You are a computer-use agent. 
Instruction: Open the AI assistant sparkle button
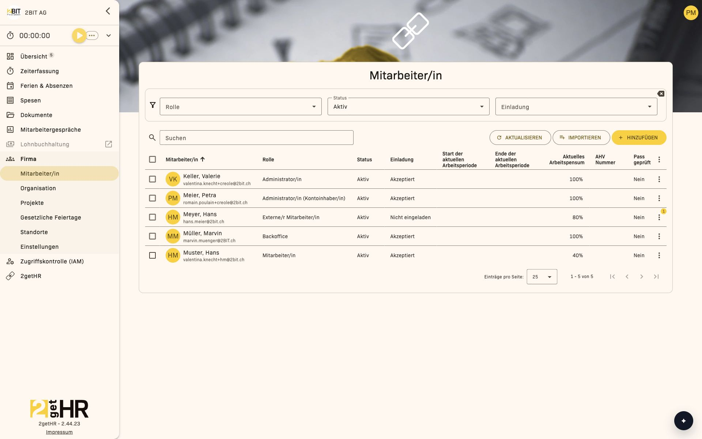click(x=683, y=421)
